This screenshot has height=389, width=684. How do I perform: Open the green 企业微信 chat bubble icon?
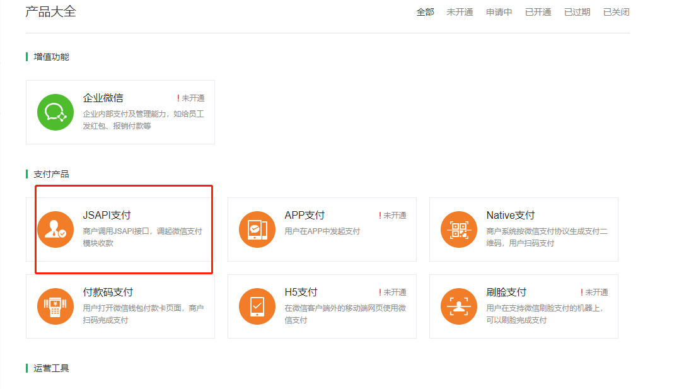55,112
